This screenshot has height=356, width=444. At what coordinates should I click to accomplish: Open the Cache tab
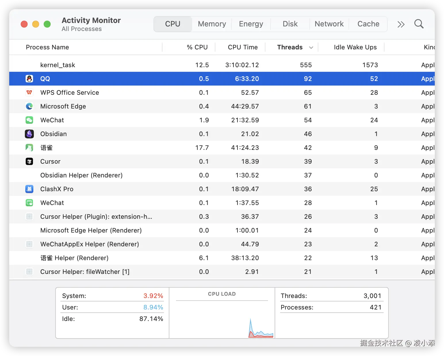[x=368, y=24]
